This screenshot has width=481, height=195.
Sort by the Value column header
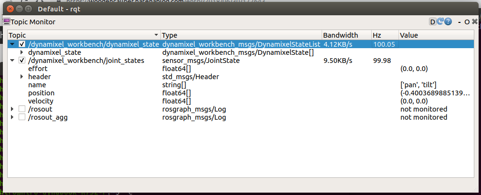point(436,35)
